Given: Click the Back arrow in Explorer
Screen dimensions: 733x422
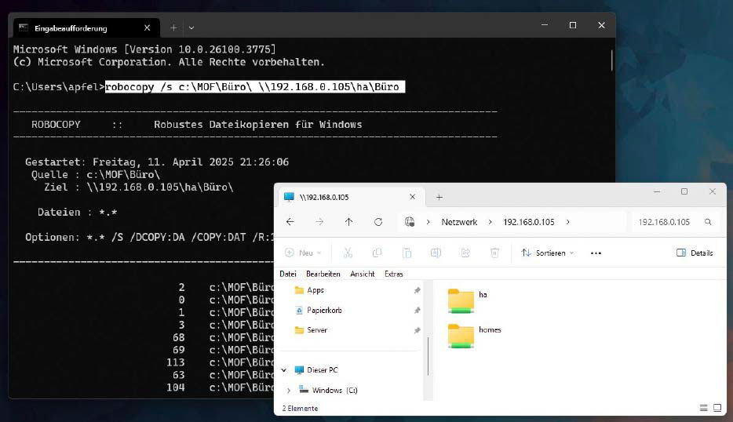Looking at the screenshot, I should pos(290,222).
